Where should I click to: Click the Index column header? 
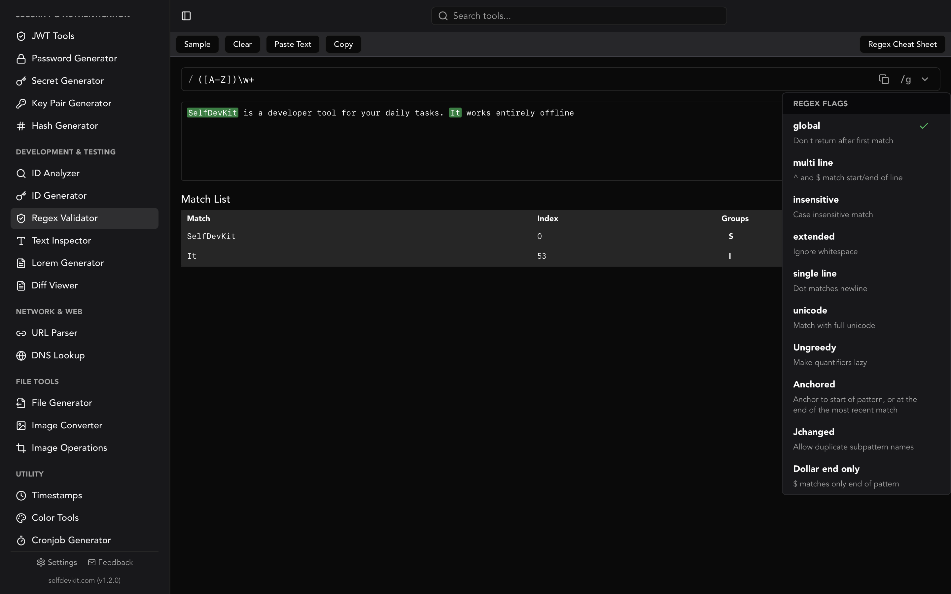547,218
